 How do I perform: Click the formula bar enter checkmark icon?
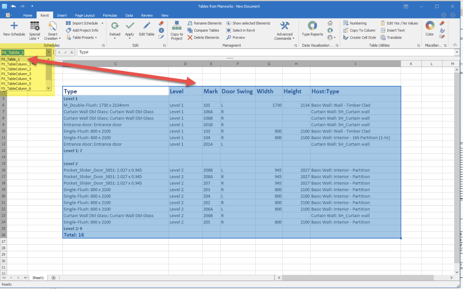point(65,52)
